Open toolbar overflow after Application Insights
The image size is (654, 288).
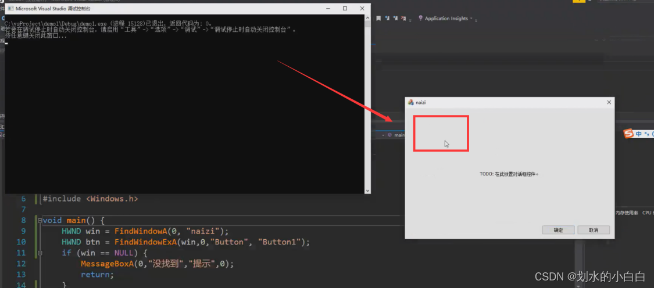click(476, 20)
